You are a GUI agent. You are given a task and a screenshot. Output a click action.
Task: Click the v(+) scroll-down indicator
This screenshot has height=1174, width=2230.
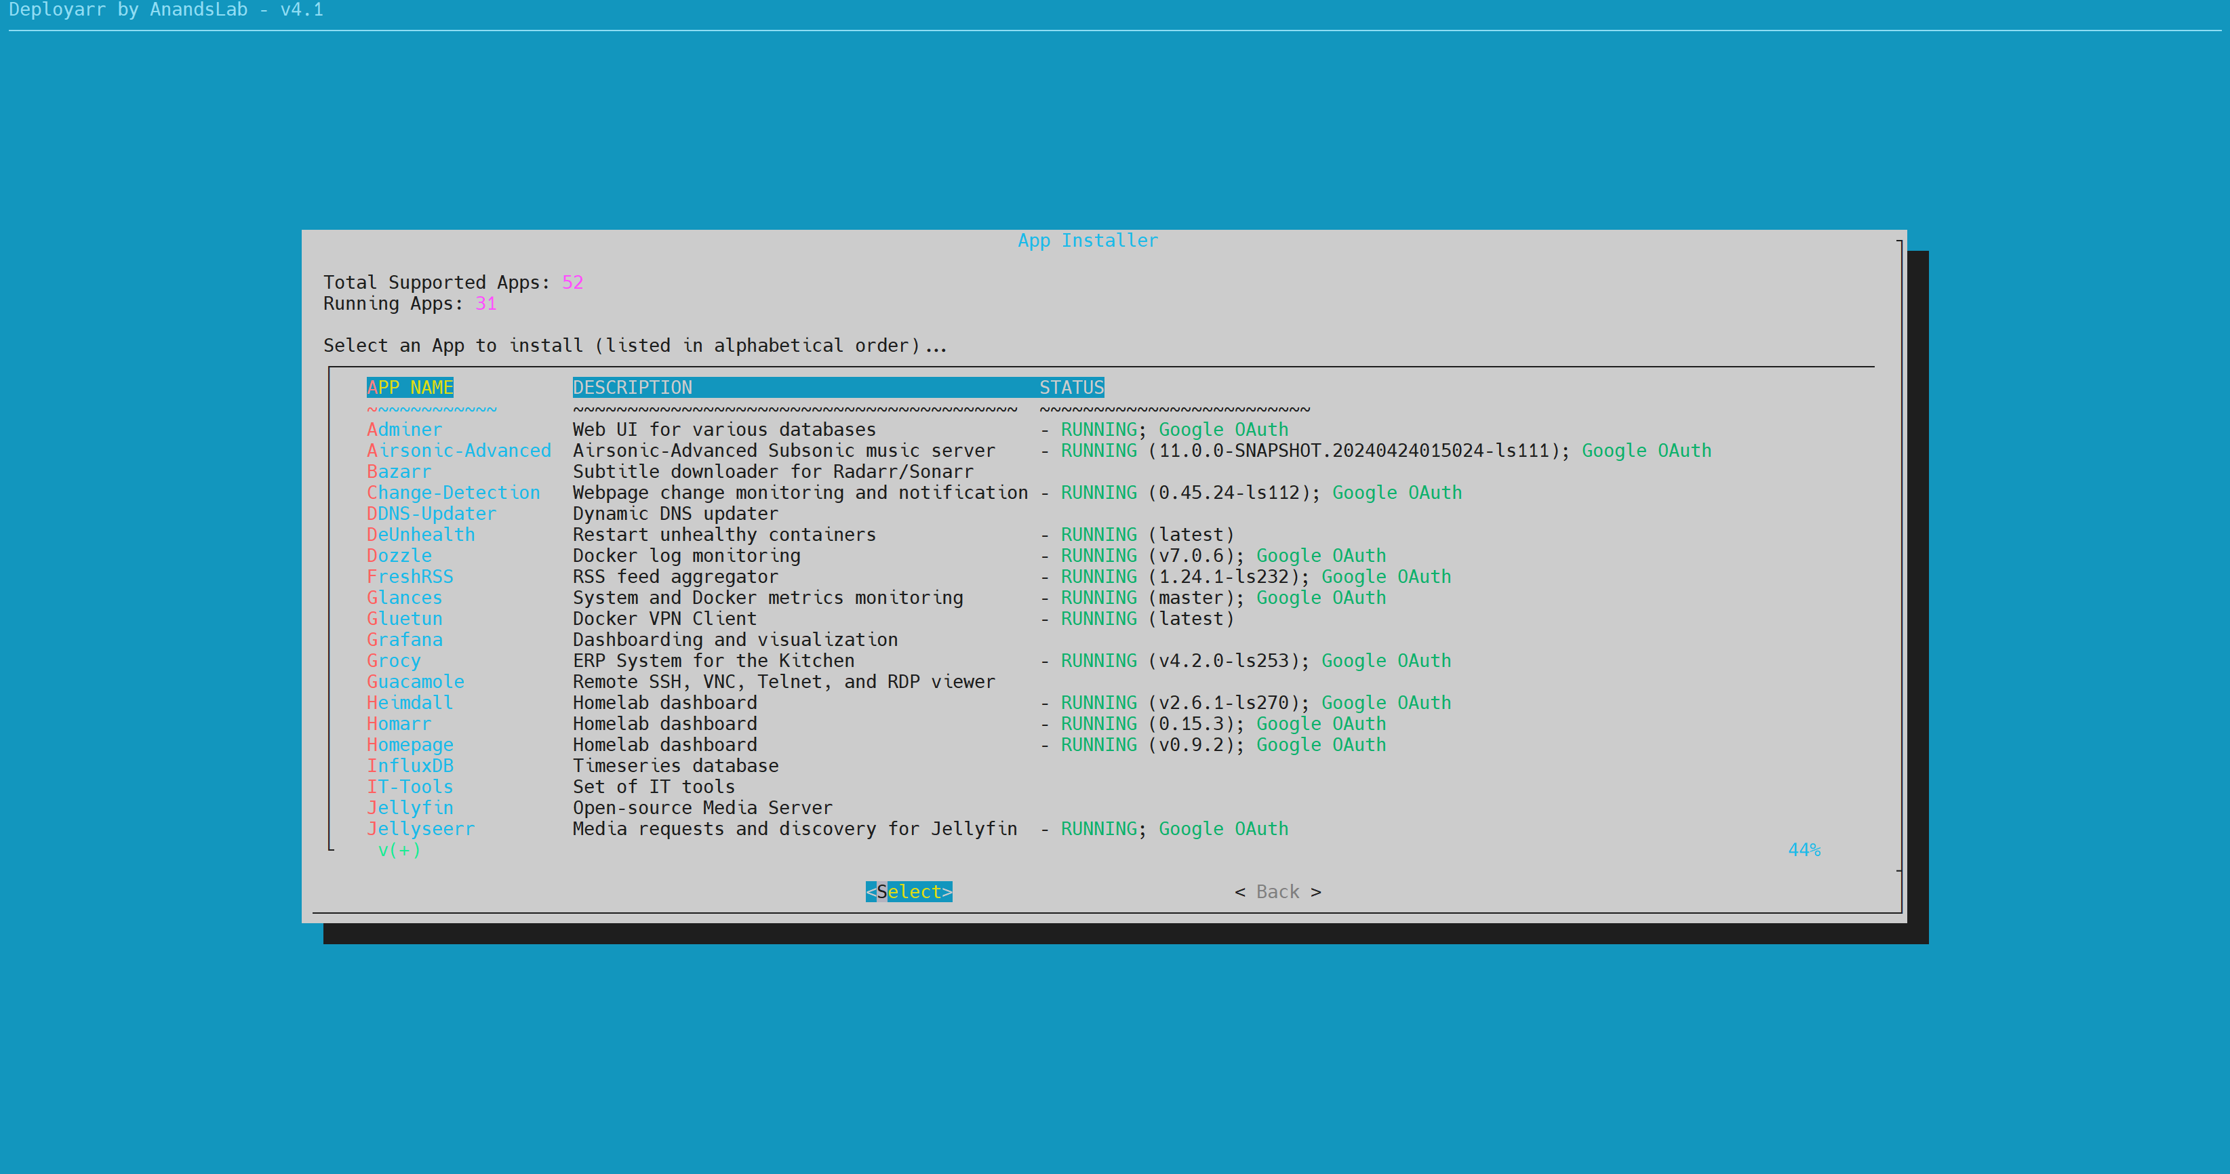tap(399, 849)
